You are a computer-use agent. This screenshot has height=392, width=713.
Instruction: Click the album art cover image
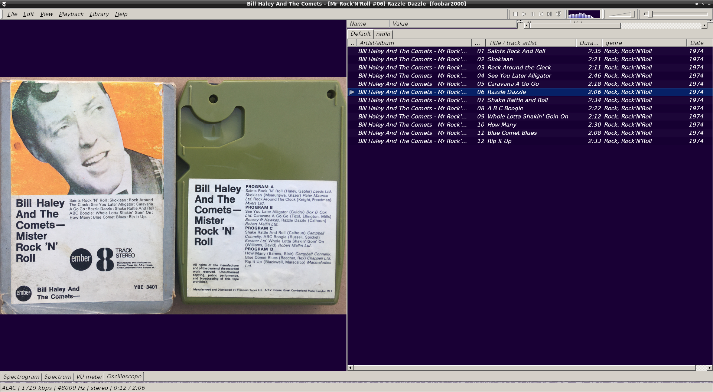coord(173,196)
